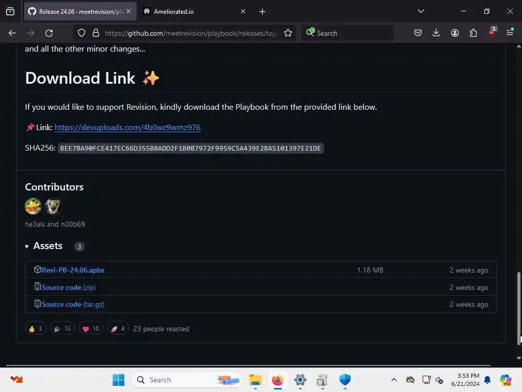Download Source code (zip)
522x392 pixels.
coord(69,287)
